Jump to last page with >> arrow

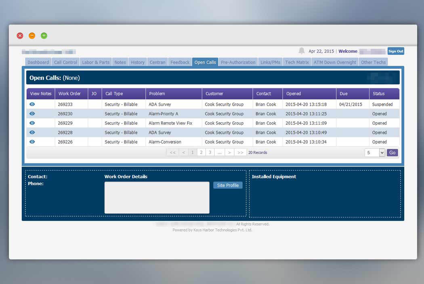(240, 152)
